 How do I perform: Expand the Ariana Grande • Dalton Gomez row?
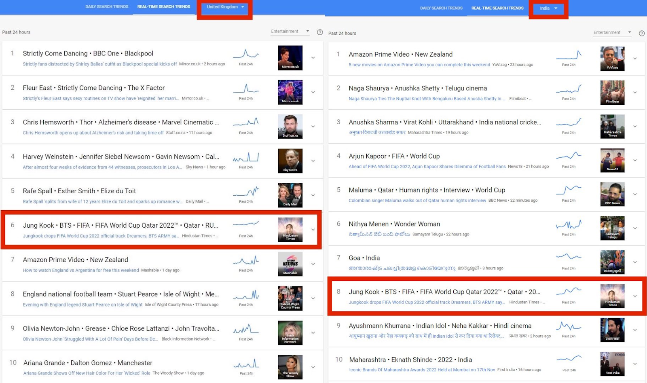tap(313, 367)
